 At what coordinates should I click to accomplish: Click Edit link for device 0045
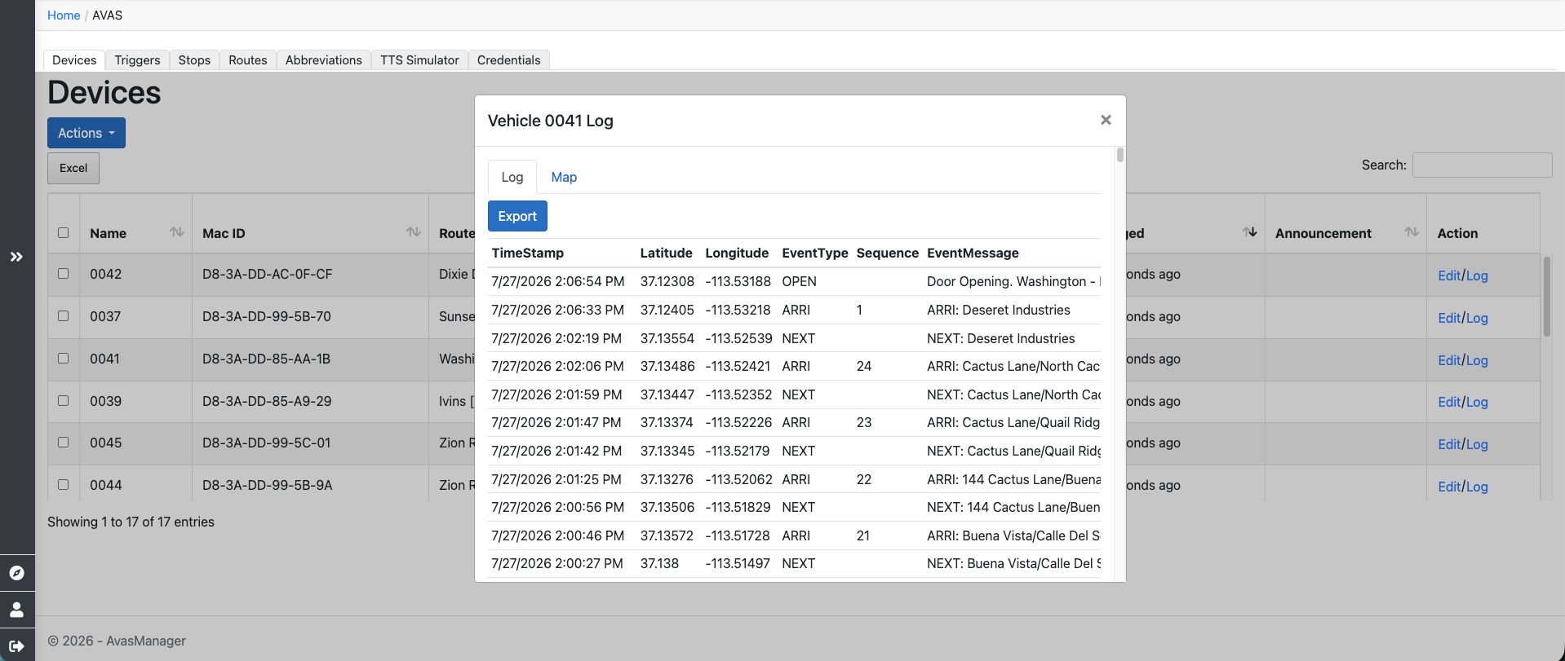tap(1449, 444)
